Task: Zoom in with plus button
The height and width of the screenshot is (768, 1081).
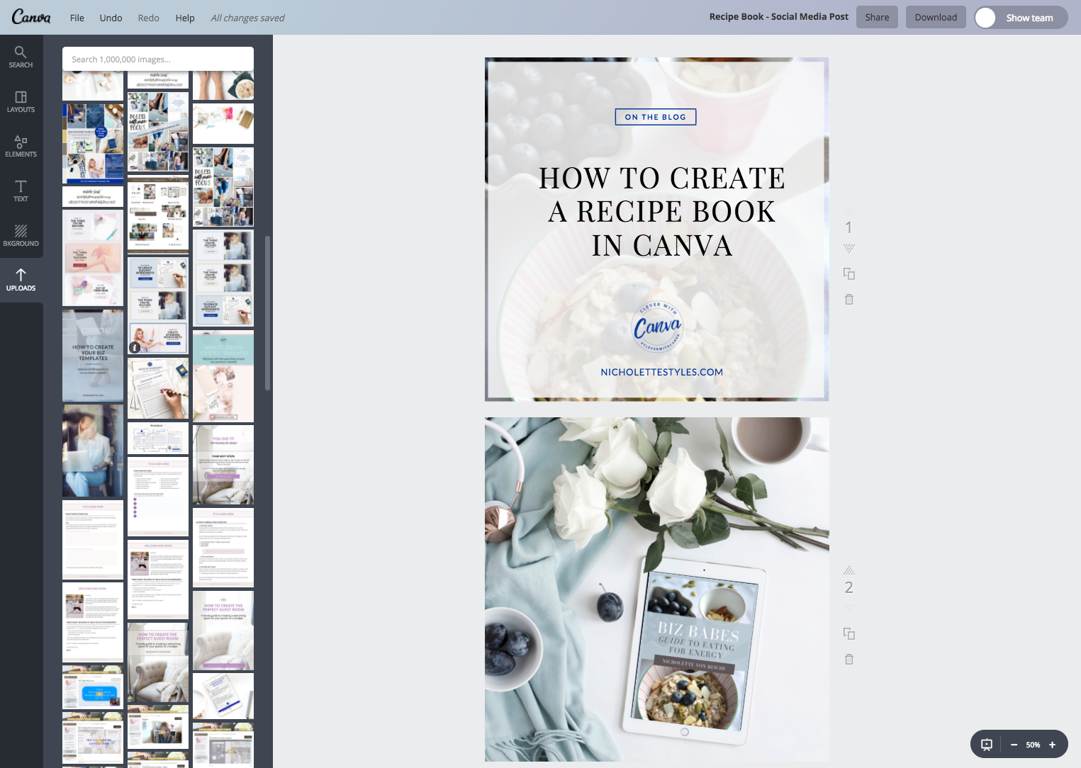Action: coord(1052,745)
